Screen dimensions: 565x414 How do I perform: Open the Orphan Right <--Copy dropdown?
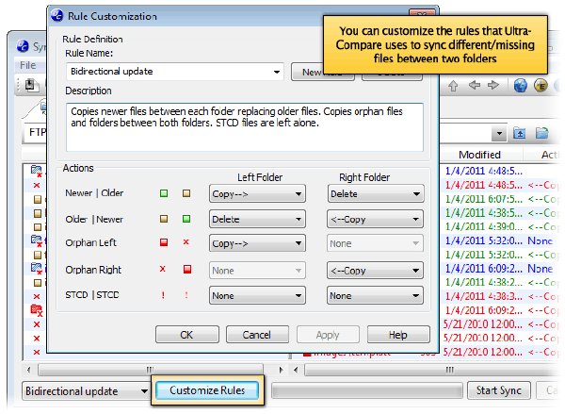tap(375, 271)
